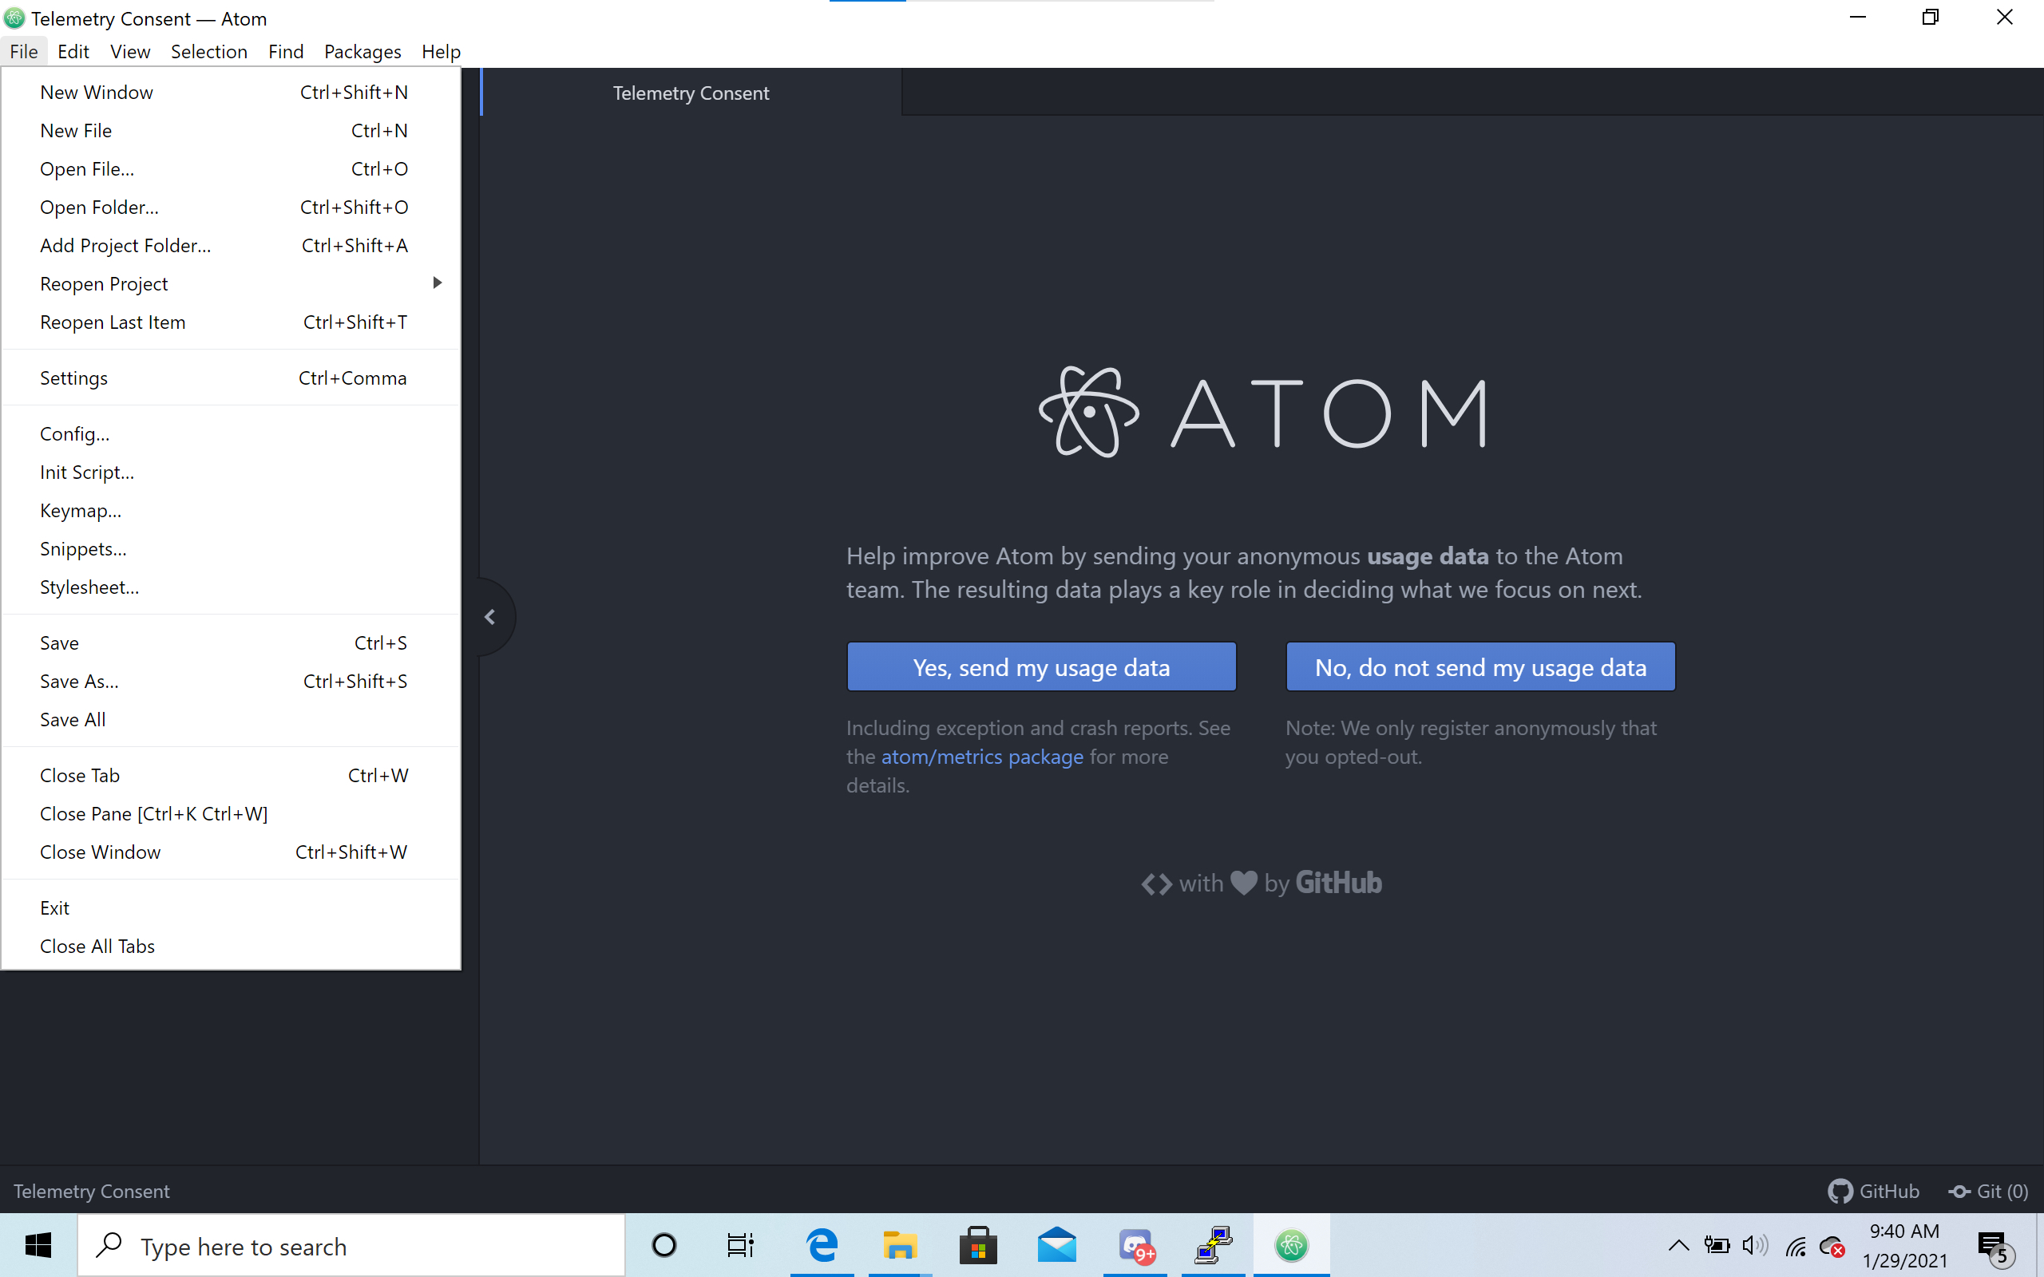Screen dimensions: 2044x1277
Task: Click Atom icon on taskbar
Action: pos(1291,1245)
